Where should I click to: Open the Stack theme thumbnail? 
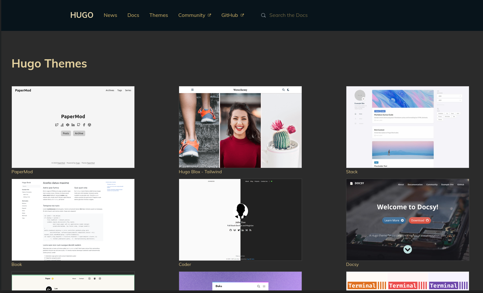(x=408, y=127)
